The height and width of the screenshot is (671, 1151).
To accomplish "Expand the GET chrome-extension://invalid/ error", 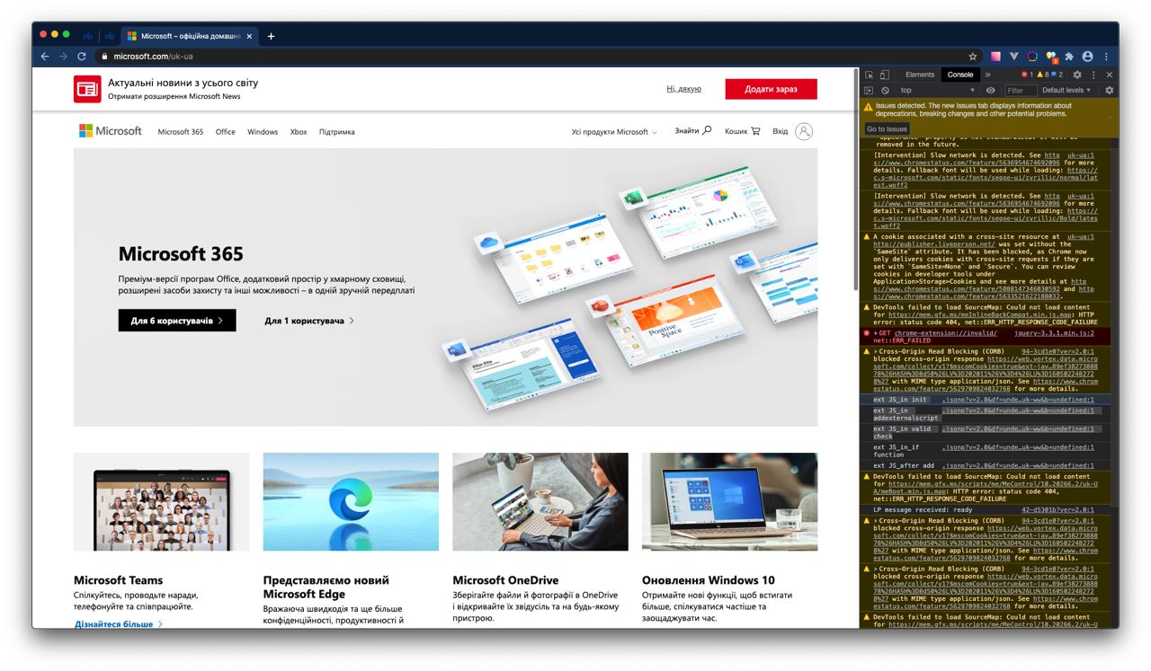I will pyautogui.click(x=877, y=333).
